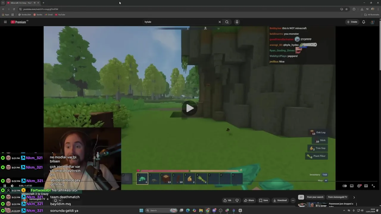Screen dimensions: 381x214
Task: Show more filter chips with right chevron
Action: coord(354,197)
